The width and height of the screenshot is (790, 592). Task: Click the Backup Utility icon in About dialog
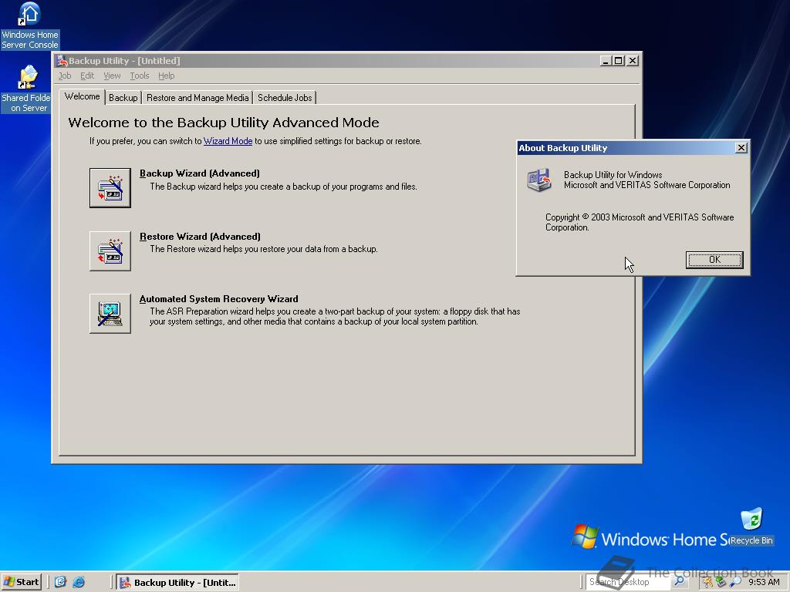[x=538, y=180]
